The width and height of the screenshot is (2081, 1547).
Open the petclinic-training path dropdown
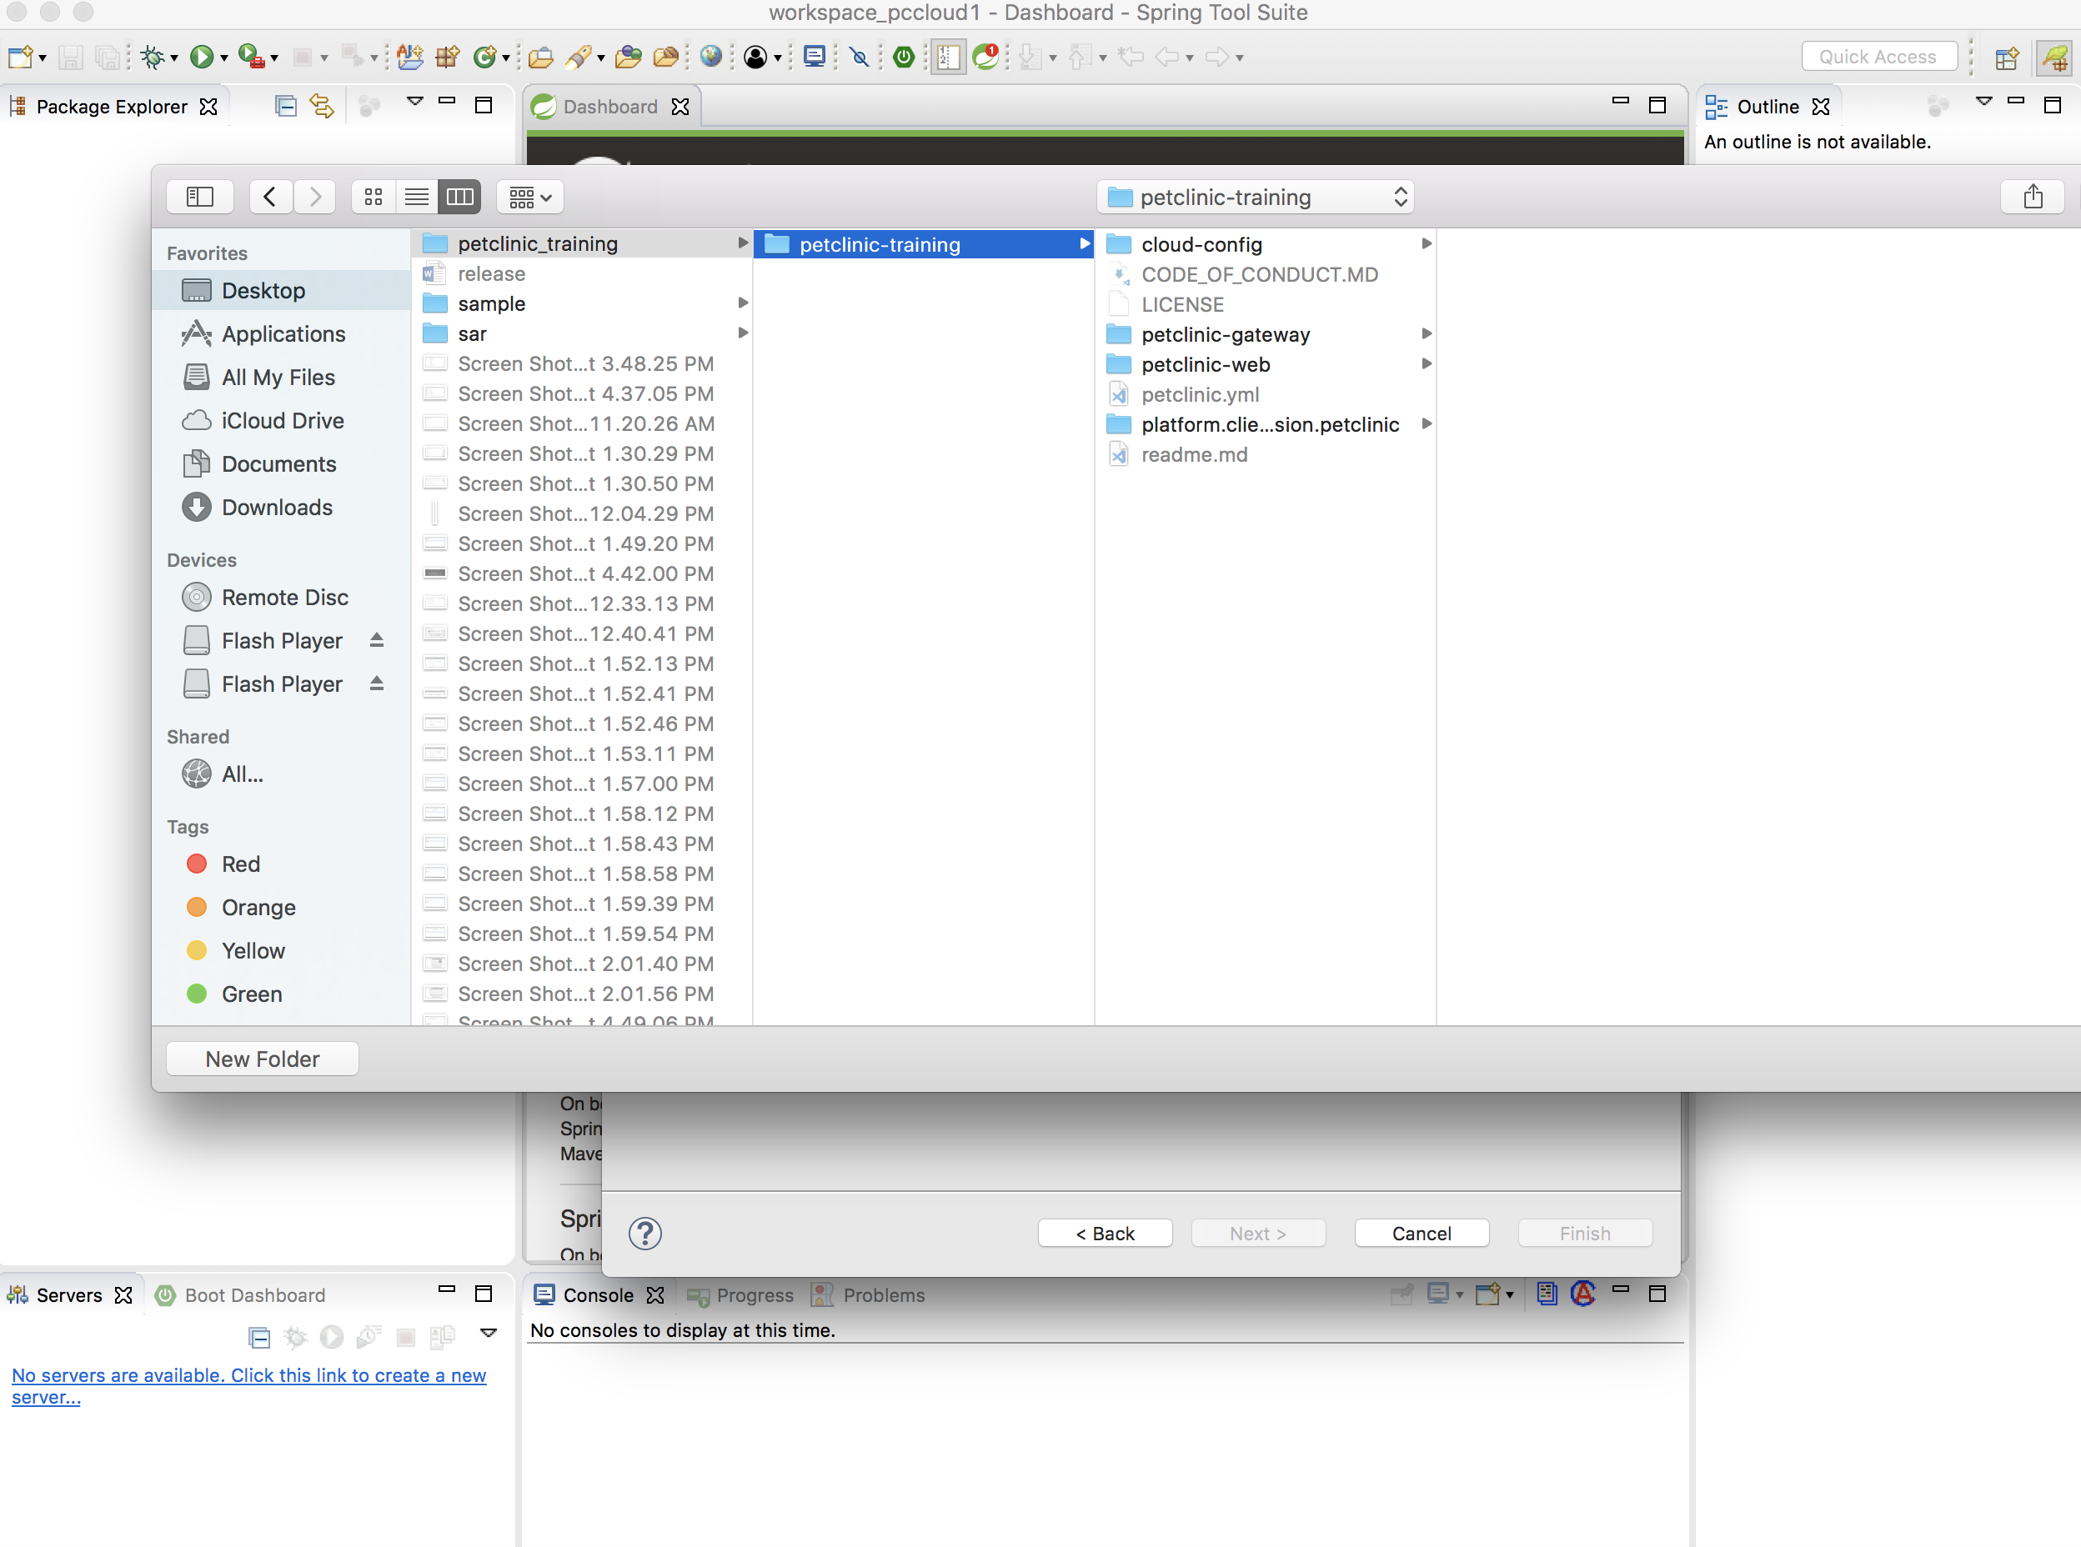tap(1255, 197)
